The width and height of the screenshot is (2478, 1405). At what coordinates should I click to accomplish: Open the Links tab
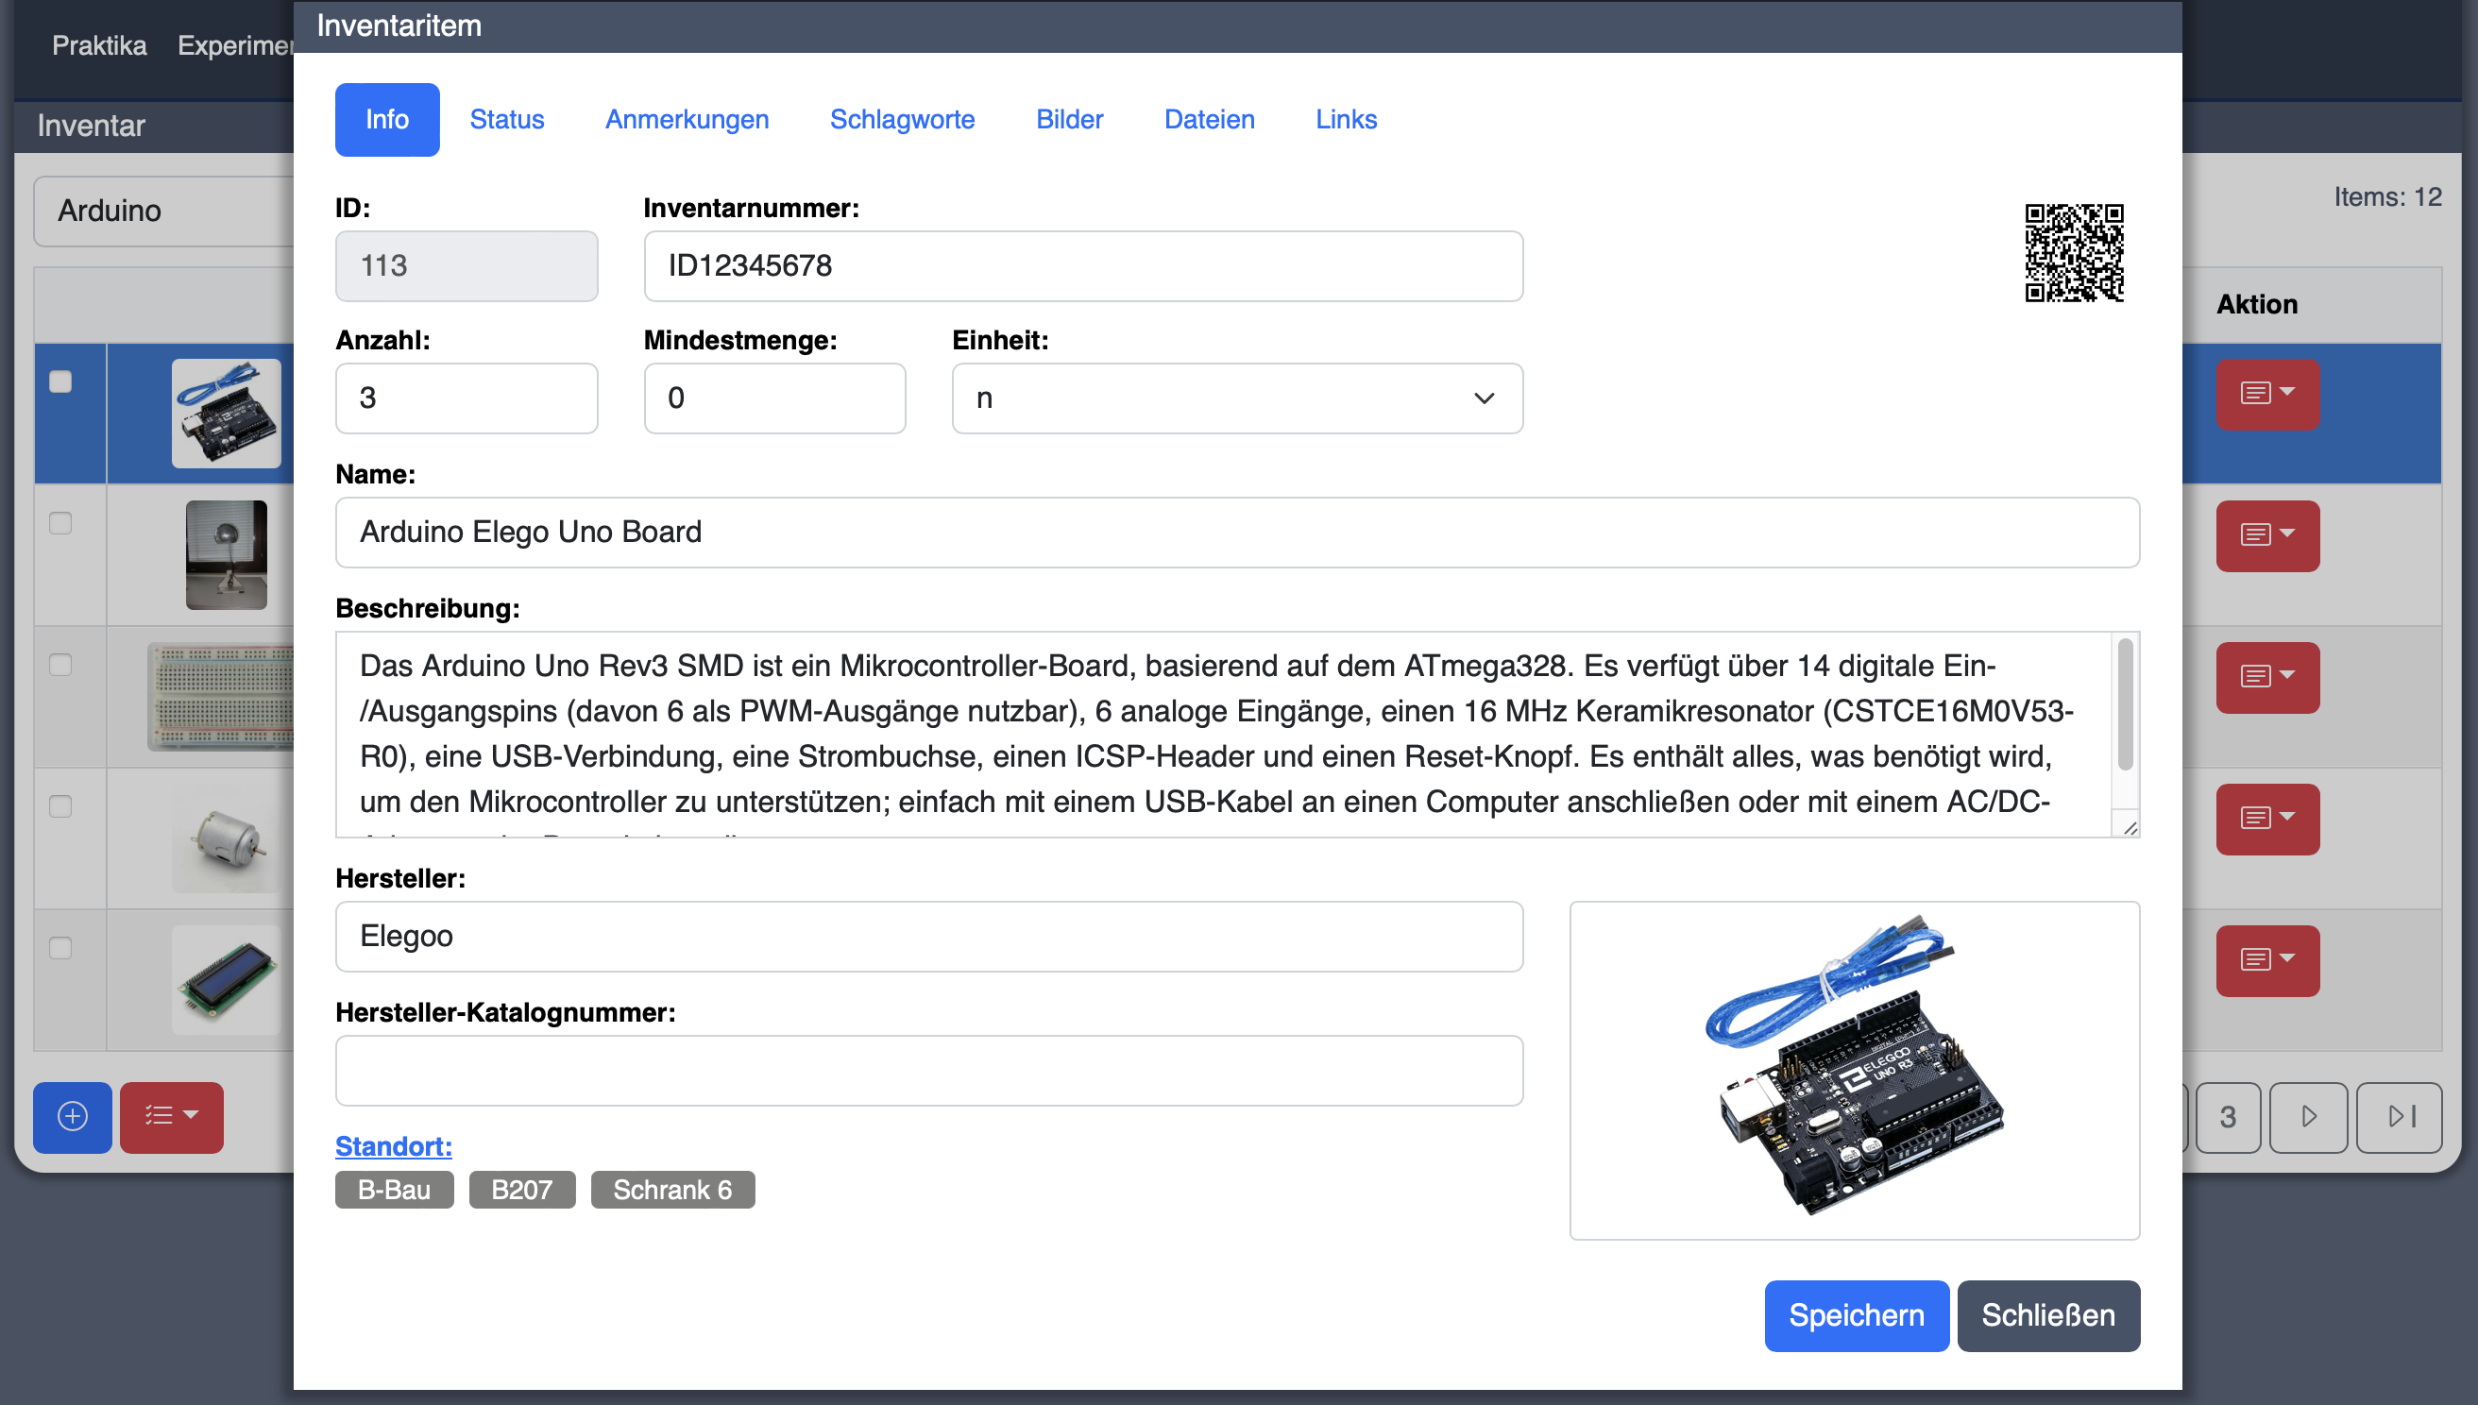tap(1346, 120)
